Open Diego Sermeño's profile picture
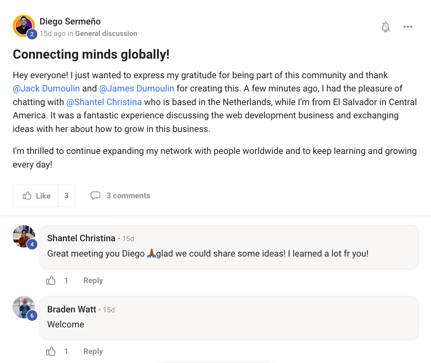The width and height of the screenshot is (431, 363). pos(23,26)
